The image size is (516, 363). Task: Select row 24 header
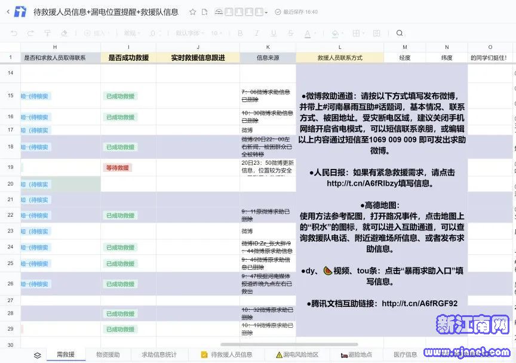point(11,247)
